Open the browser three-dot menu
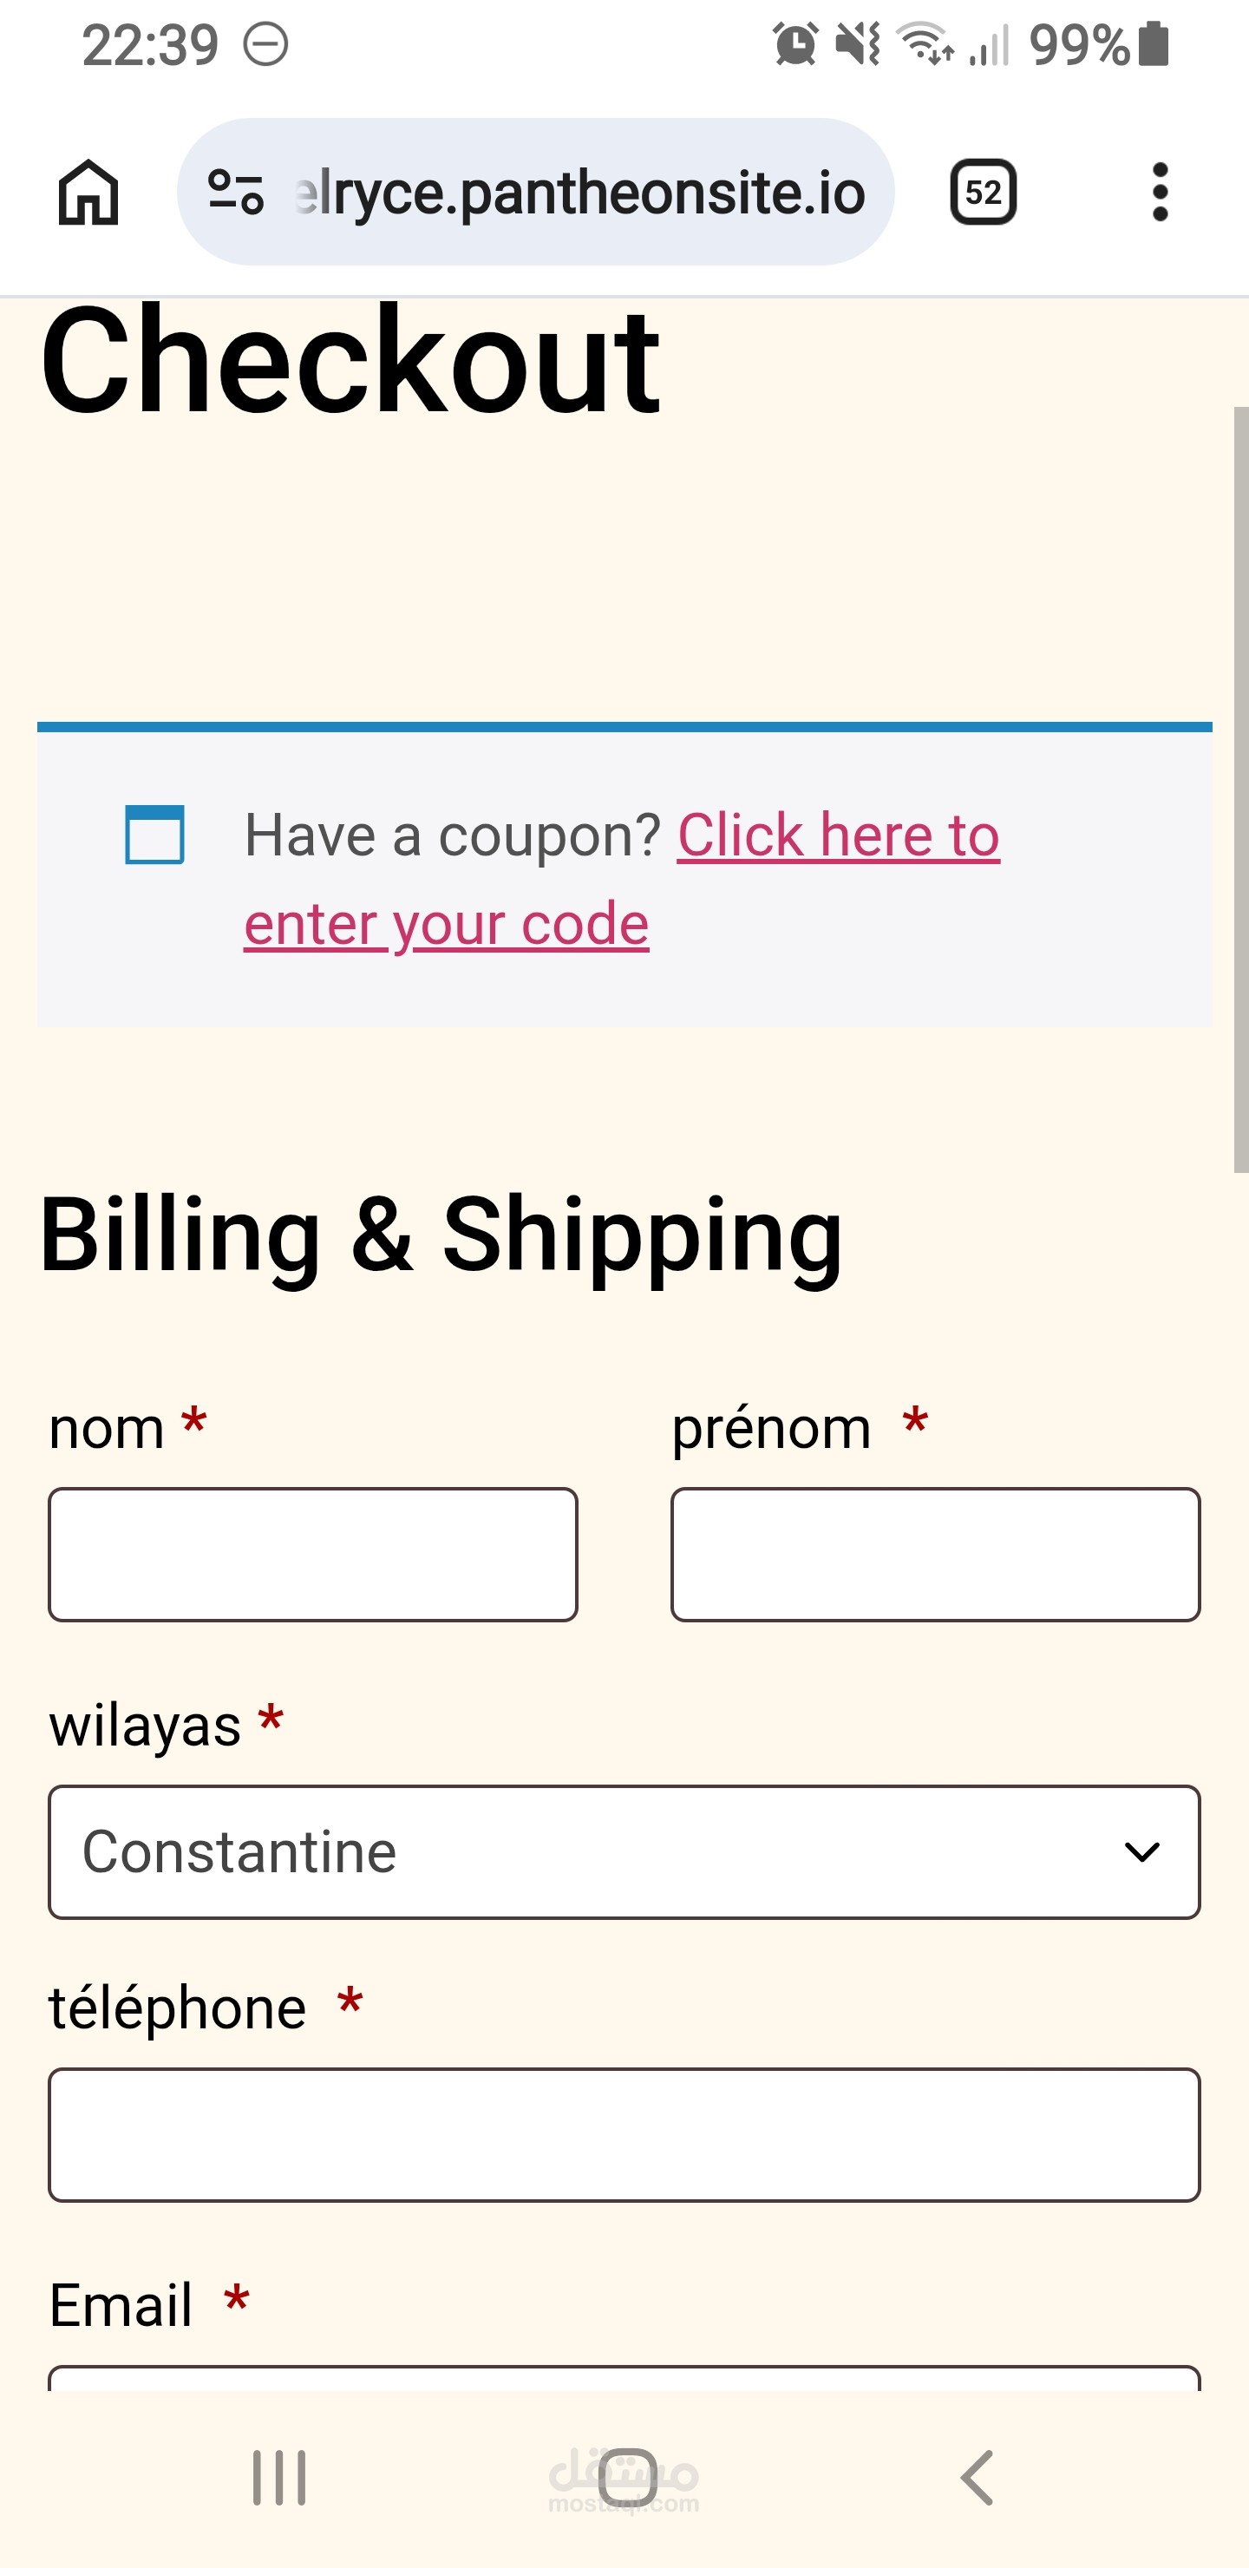The height and width of the screenshot is (2568, 1249). (x=1160, y=192)
